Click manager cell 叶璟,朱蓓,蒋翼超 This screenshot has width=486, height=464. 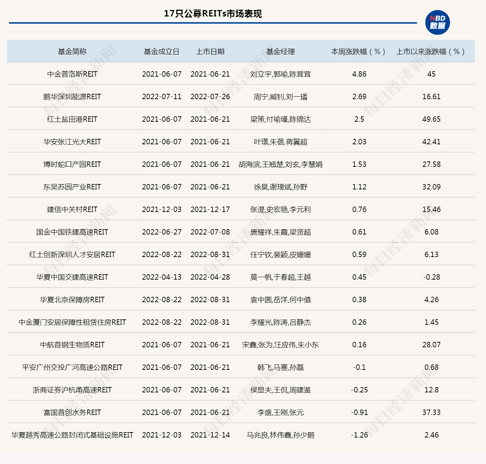click(281, 142)
